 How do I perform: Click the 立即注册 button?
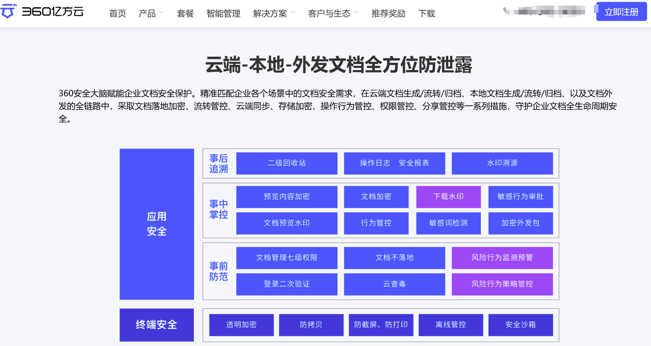(621, 12)
